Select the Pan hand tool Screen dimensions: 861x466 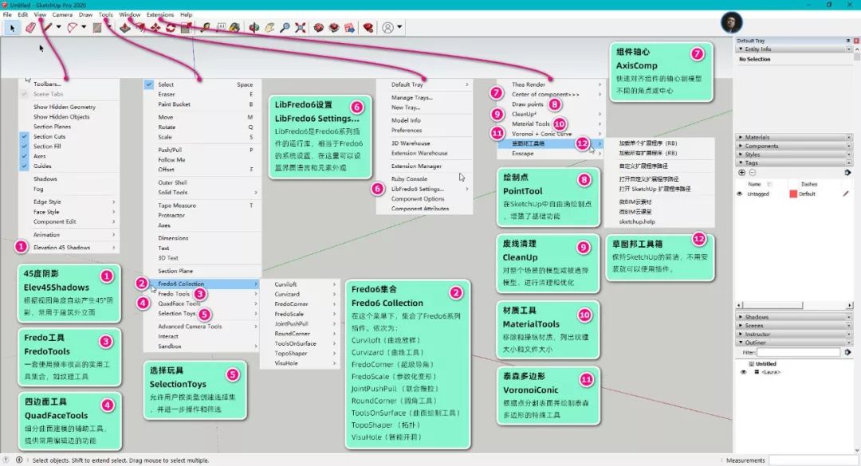pos(269,27)
